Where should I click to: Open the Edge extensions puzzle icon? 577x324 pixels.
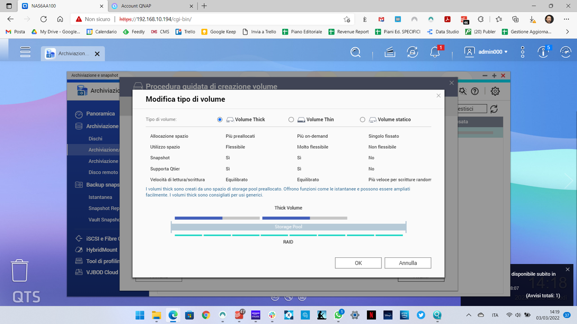[481, 19]
